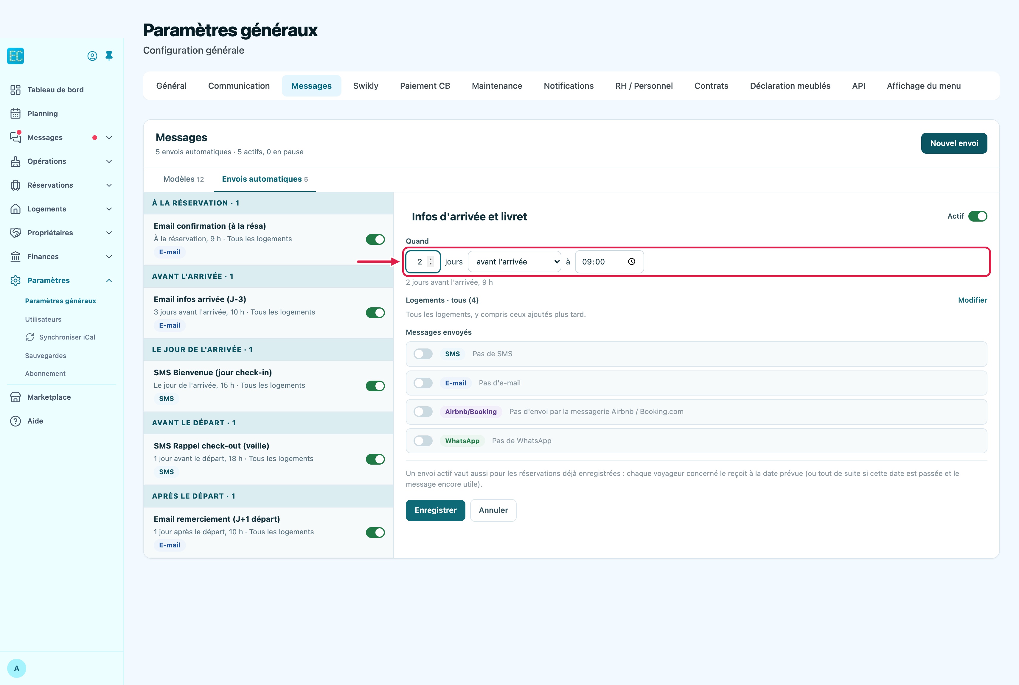Open the API tab
The image size is (1019, 685).
coord(858,86)
